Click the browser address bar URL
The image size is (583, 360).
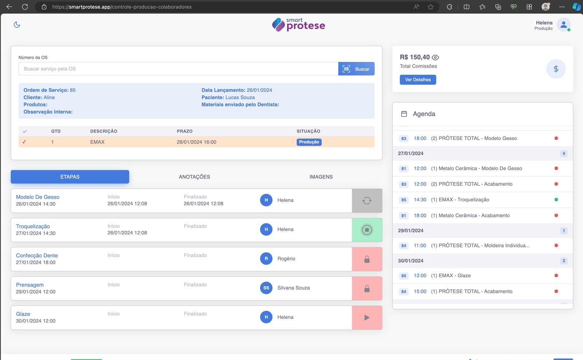pyautogui.click(x=122, y=7)
